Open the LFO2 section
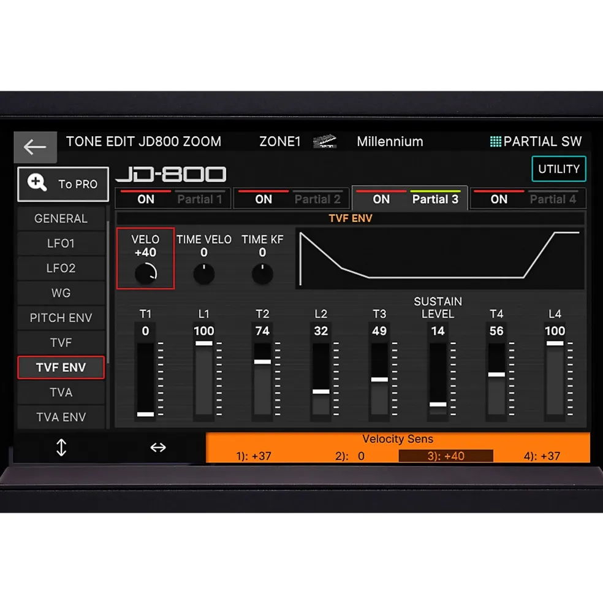Screen dimensions: 603x604 (x=61, y=268)
